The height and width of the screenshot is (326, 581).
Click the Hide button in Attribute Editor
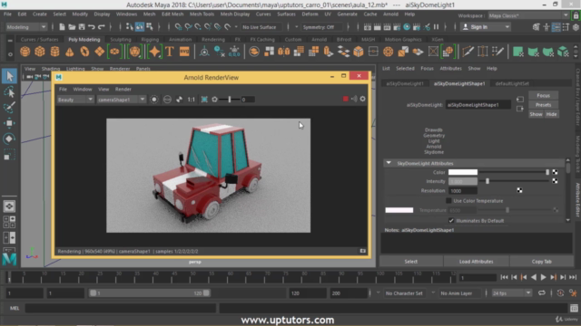pyautogui.click(x=551, y=114)
